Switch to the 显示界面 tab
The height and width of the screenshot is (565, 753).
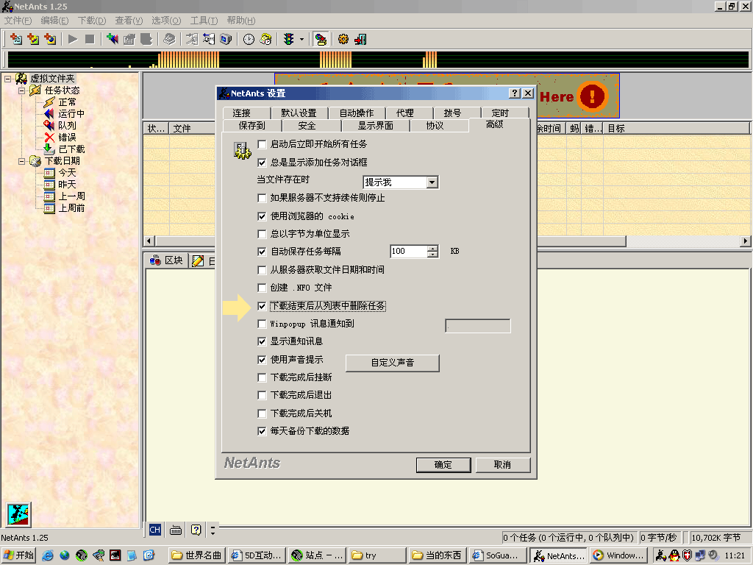(376, 125)
